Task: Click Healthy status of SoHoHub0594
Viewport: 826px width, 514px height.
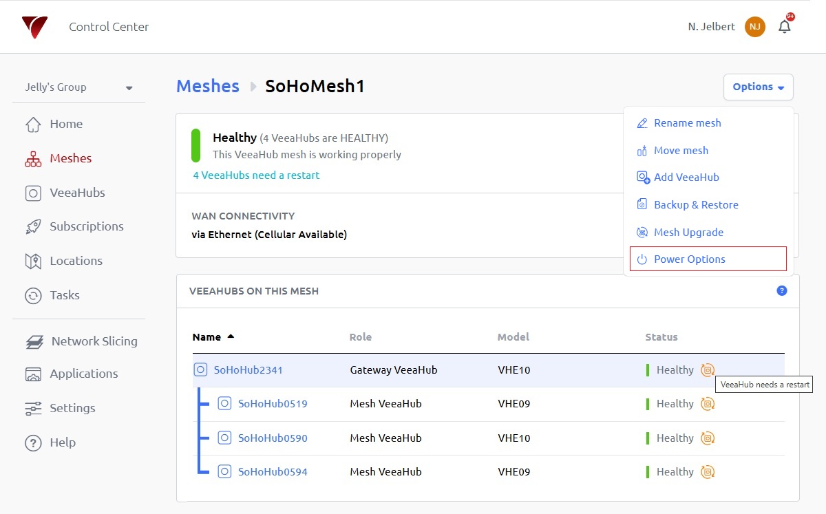Action: click(675, 472)
